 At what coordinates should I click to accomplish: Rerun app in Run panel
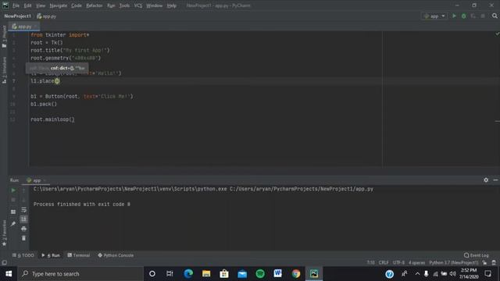[x=13, y=190]
